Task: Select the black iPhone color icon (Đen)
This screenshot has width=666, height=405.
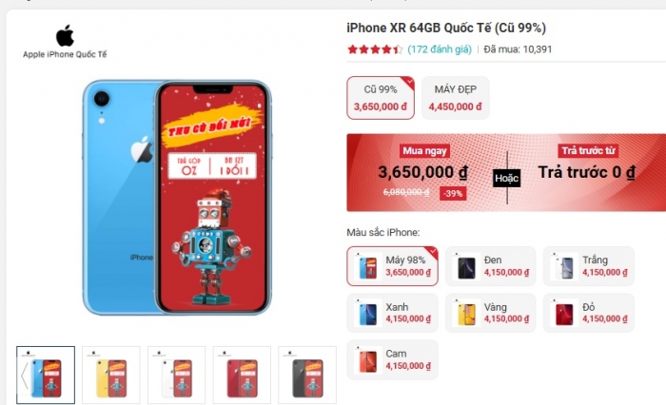Action: [x=466, y=266]
